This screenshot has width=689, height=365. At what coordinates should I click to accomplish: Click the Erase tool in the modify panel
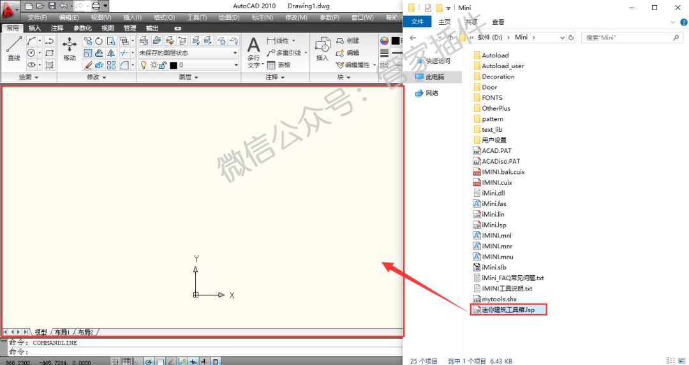(88, 66)
